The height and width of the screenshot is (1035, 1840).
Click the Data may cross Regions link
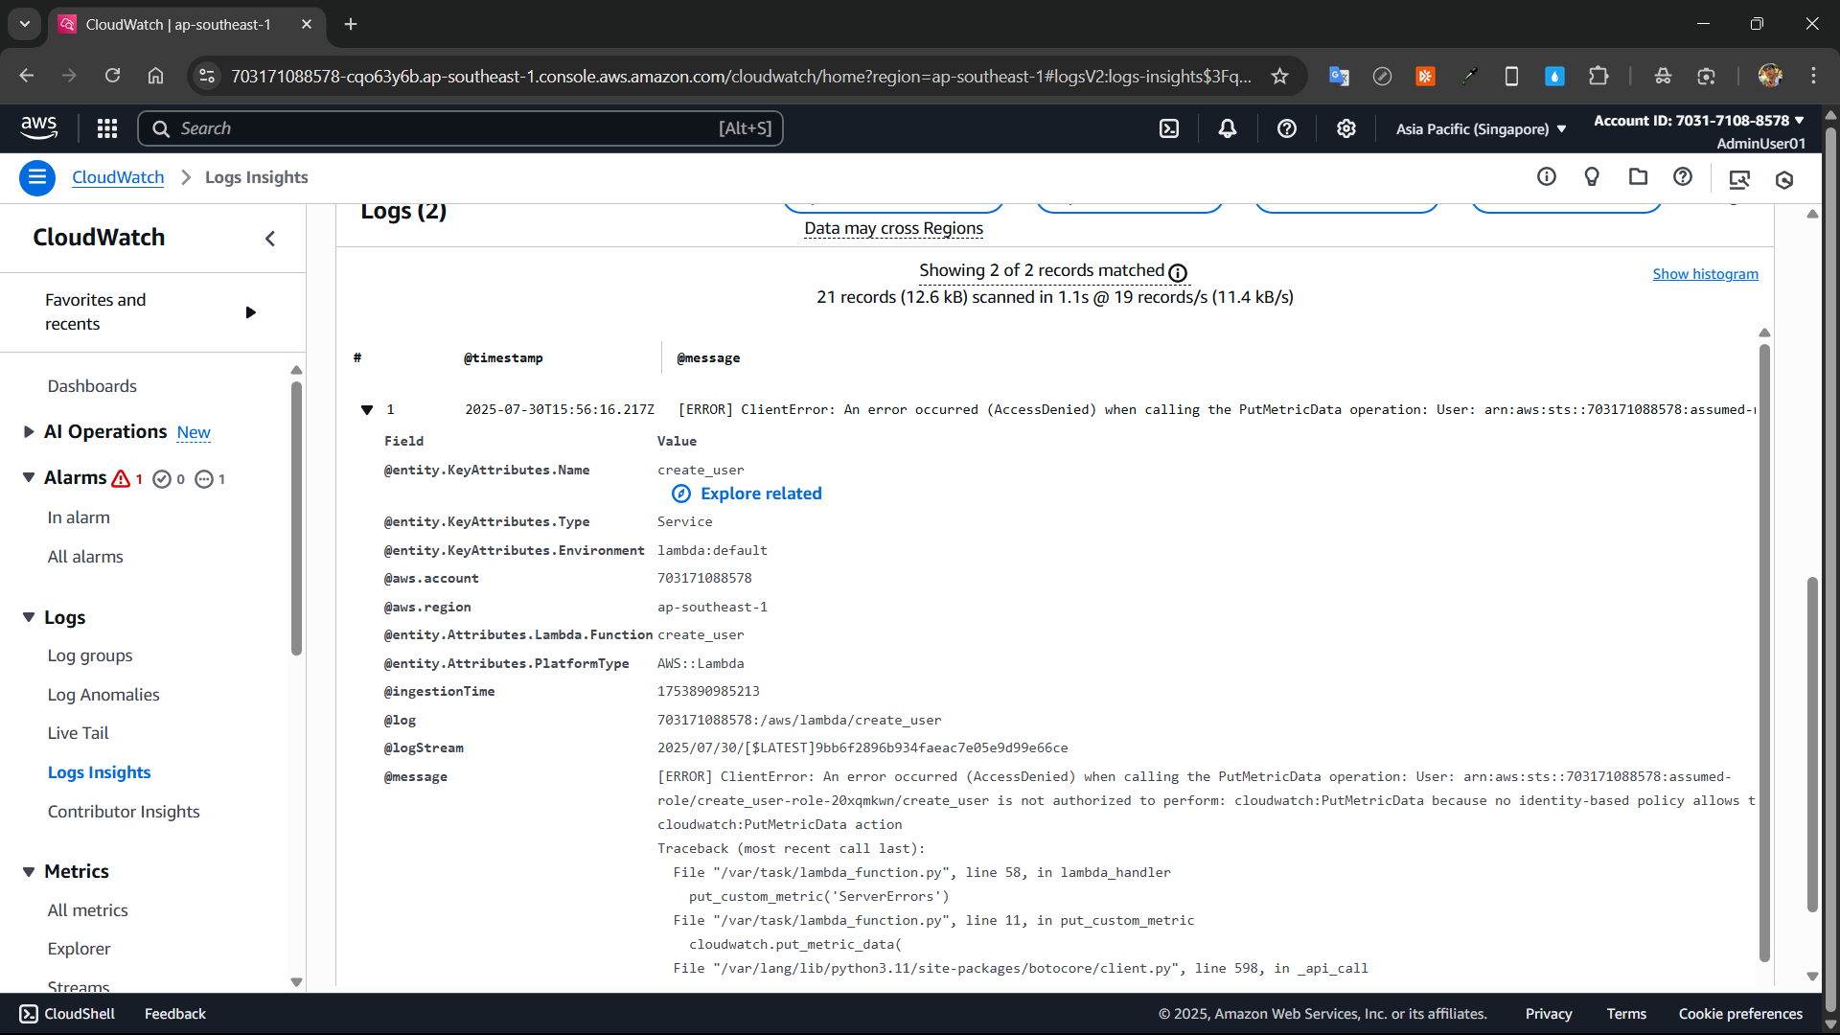893,228
